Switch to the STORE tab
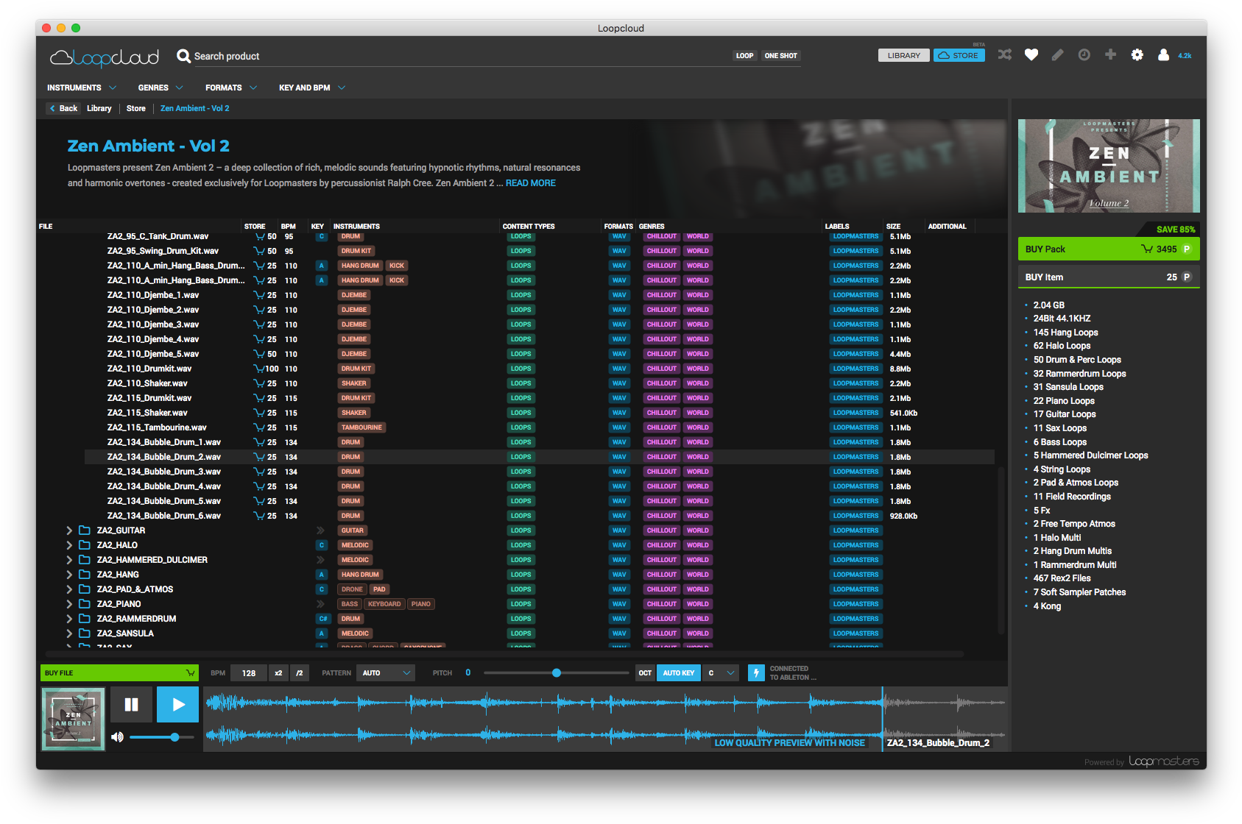 click(959, 56)
